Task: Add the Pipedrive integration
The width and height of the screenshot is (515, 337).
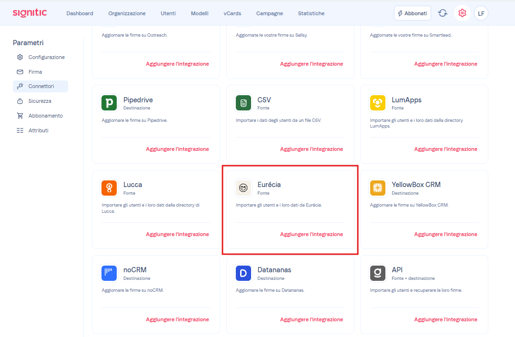Action: [x=177, y=149]
